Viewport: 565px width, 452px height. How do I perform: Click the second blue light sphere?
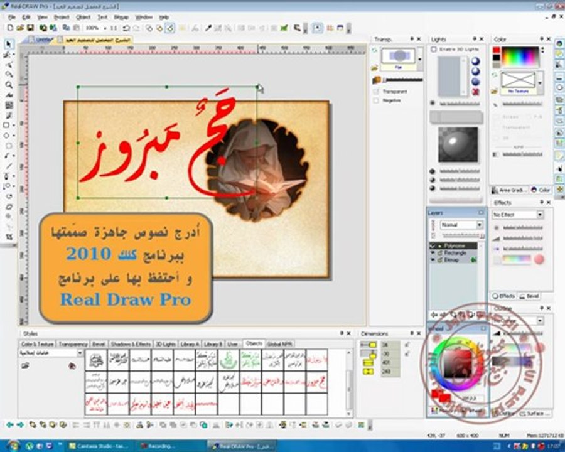point(476,72)
